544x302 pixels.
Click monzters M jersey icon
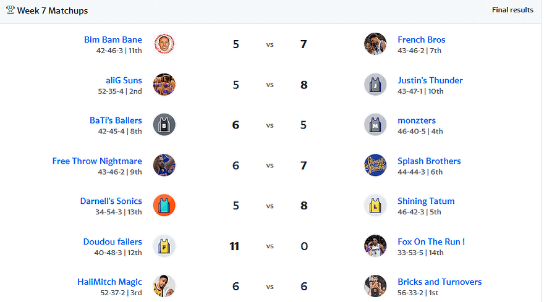pos(375,125)
